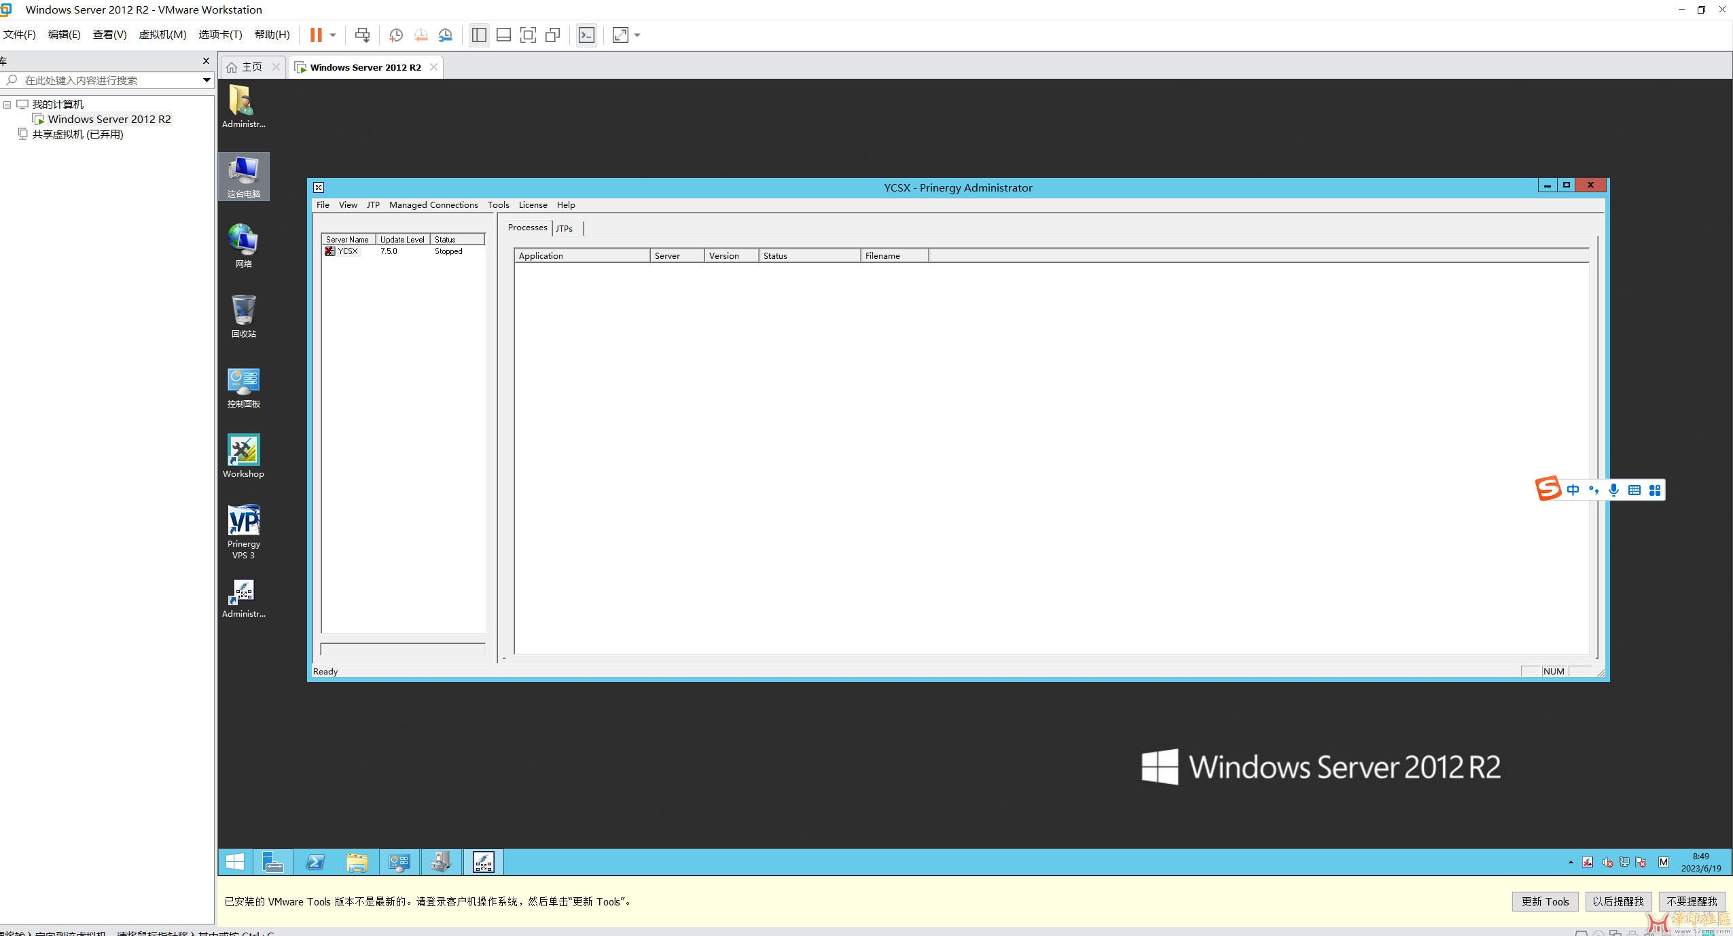
Task: Show hidden tray icons arrow
Action: (1571, 863)
